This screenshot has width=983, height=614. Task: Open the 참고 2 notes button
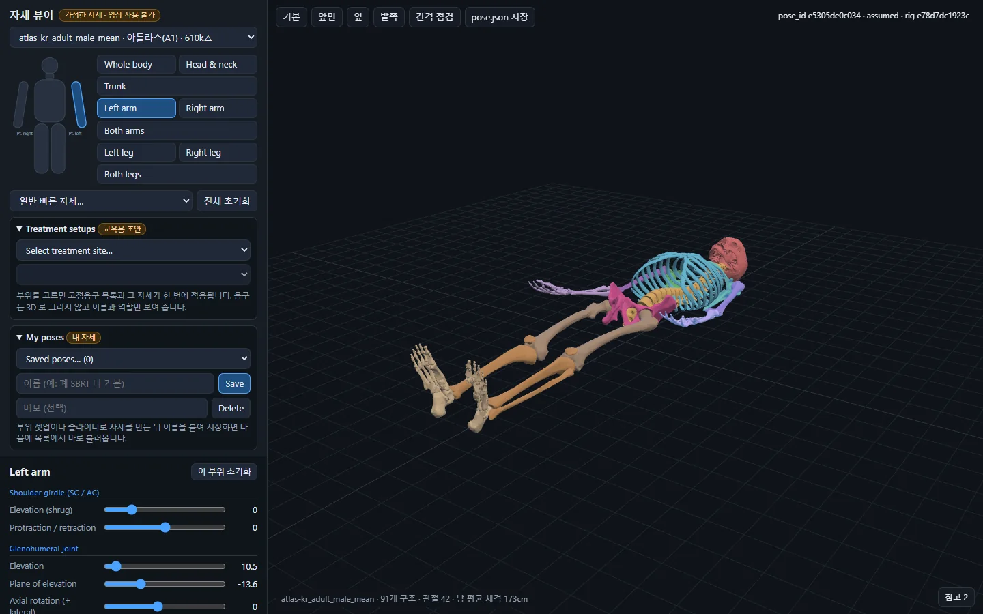pos(956,597)
